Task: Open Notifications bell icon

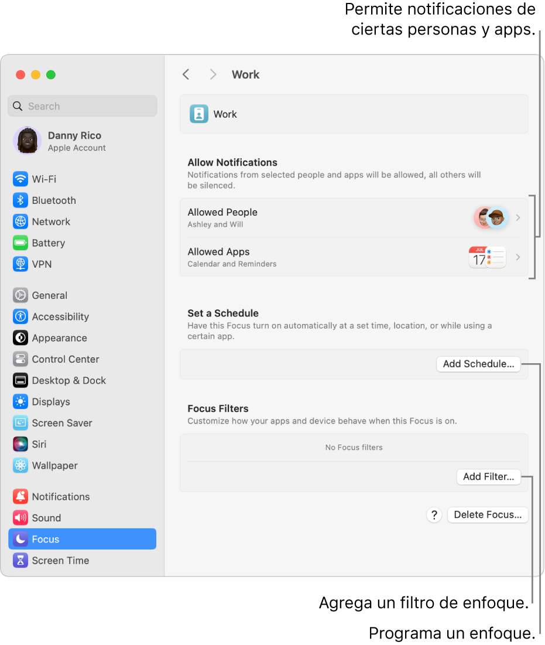Action: pos(20,497)
